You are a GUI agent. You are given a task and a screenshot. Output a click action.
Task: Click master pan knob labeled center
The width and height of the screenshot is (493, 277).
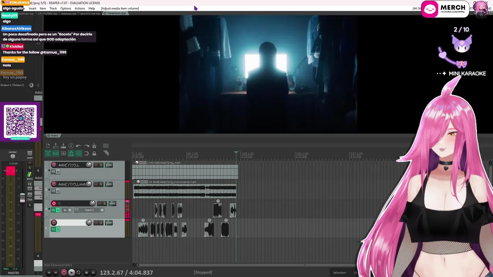click(13, 156)
